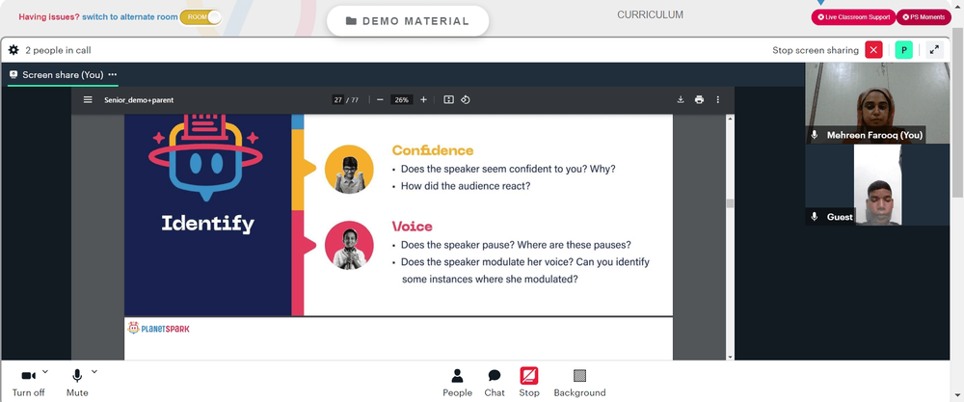Click Live Classroom Support button
964x402 pixels.
point(853,17)
